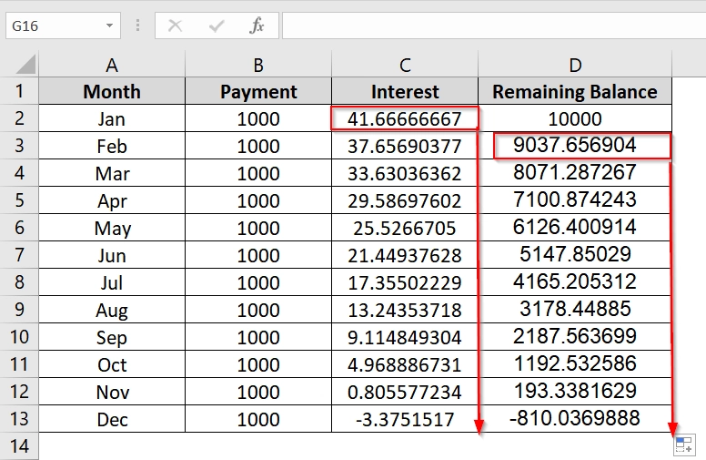Select the balance cell 193.3381629
Screen dimensions: 706x460
click(575, 392)
